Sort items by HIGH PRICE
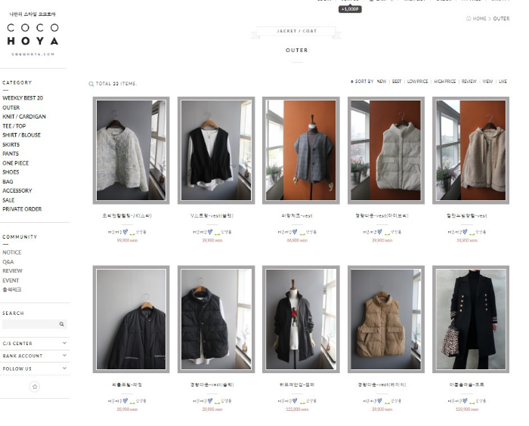This screenshot has height=426, width=529. click(x=444, y=82)
